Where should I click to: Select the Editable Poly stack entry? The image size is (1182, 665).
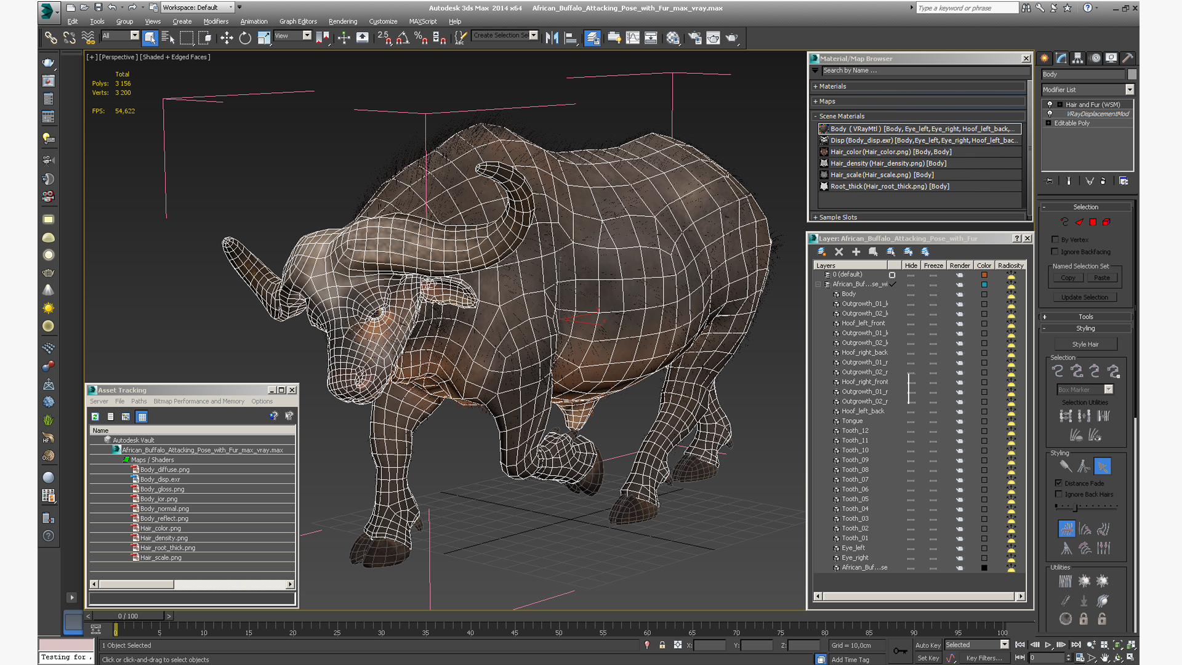[1072, 123]
